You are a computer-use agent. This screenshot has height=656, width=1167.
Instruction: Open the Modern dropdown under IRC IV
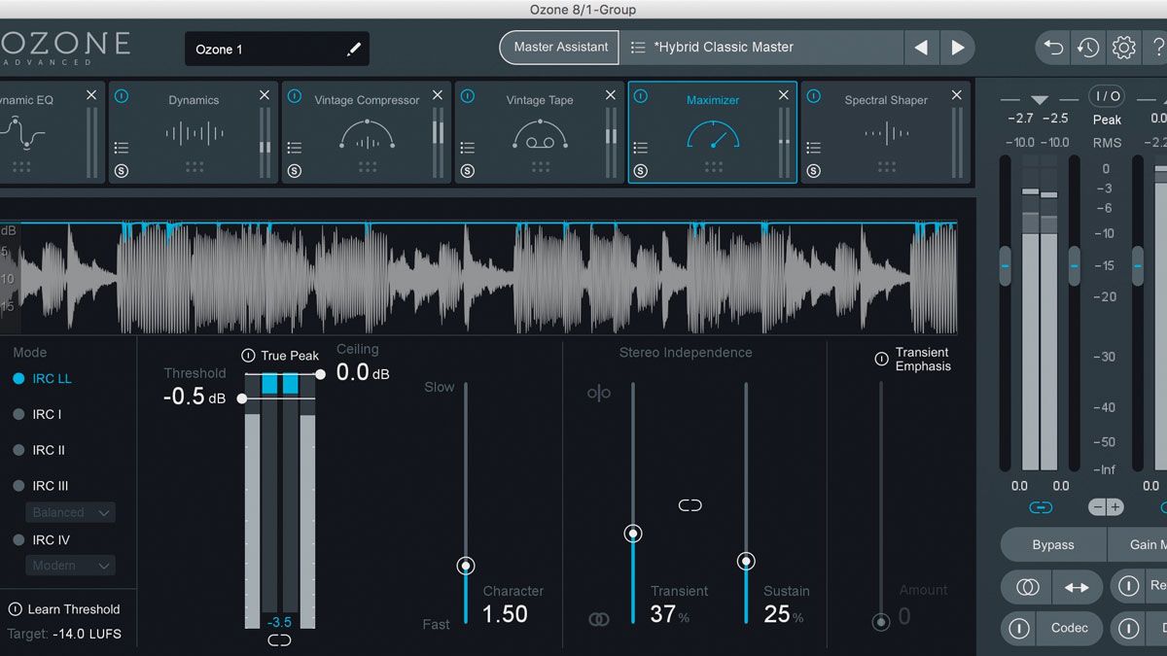pos(69,565)
